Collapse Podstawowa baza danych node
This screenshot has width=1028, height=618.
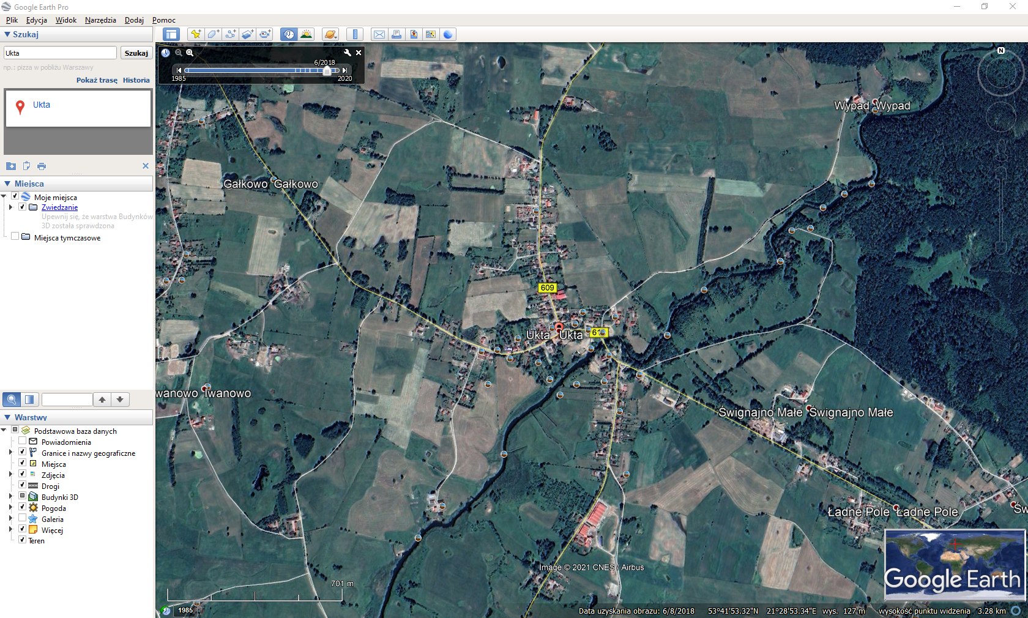click(4, 430)
